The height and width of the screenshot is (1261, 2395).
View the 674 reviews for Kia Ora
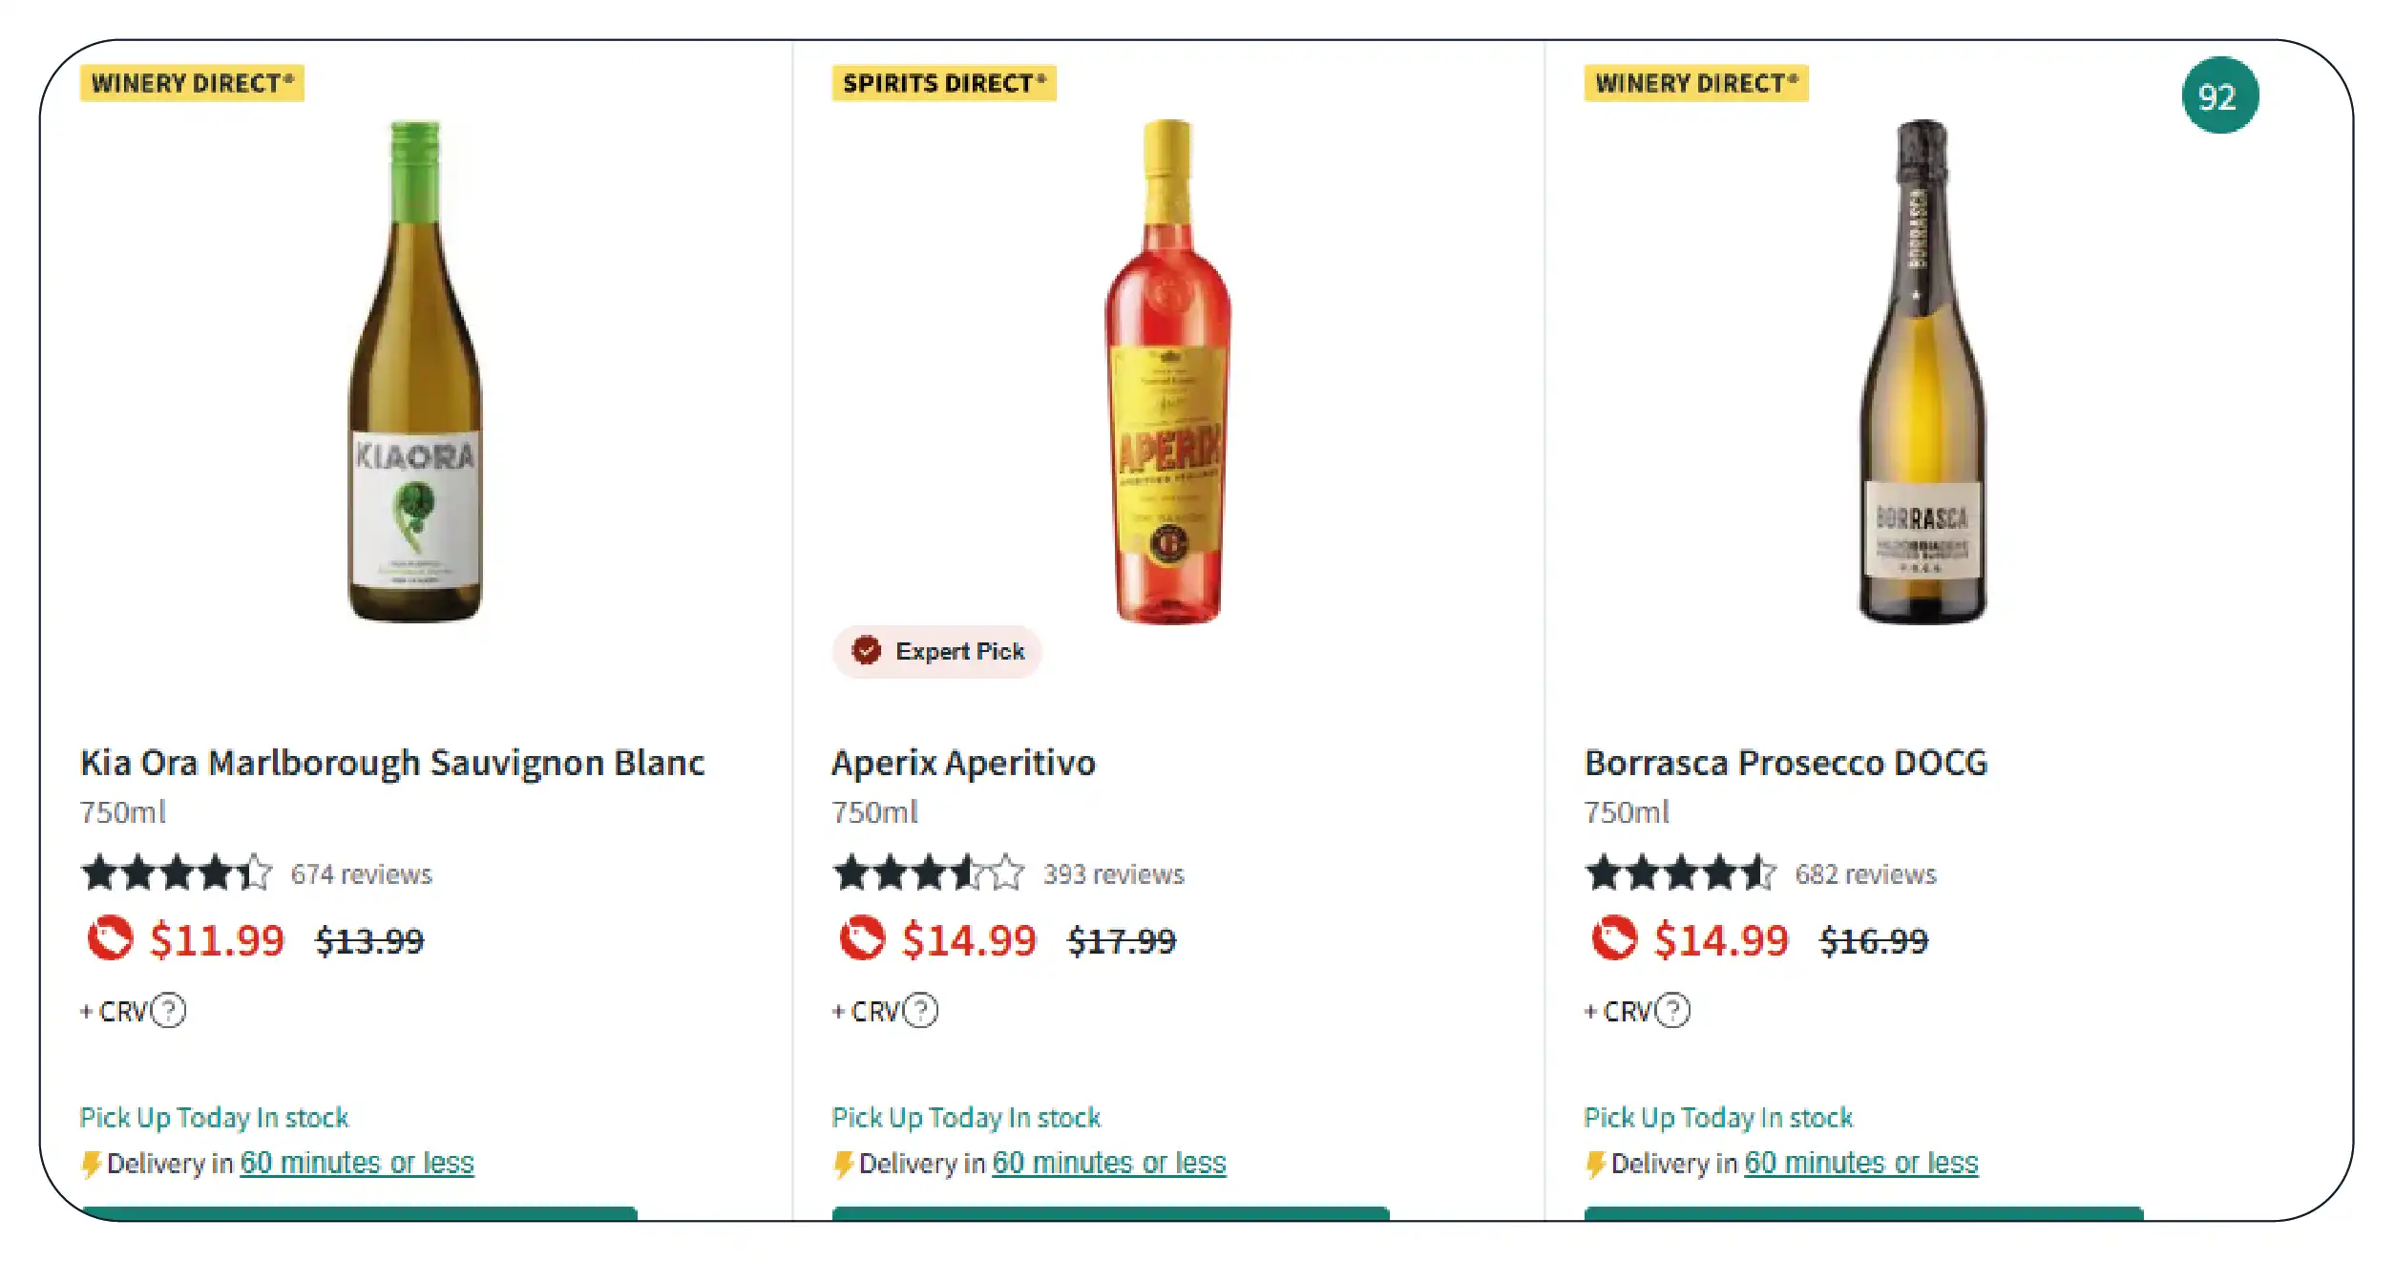click(x=361, y=874)
